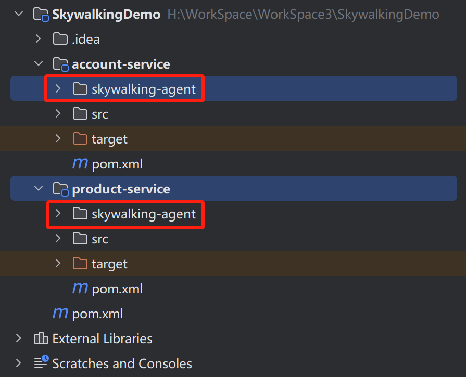Select skywalking-agent label in account-service
Viewport: 466px width, 377px height.
[x=144, y=89]
